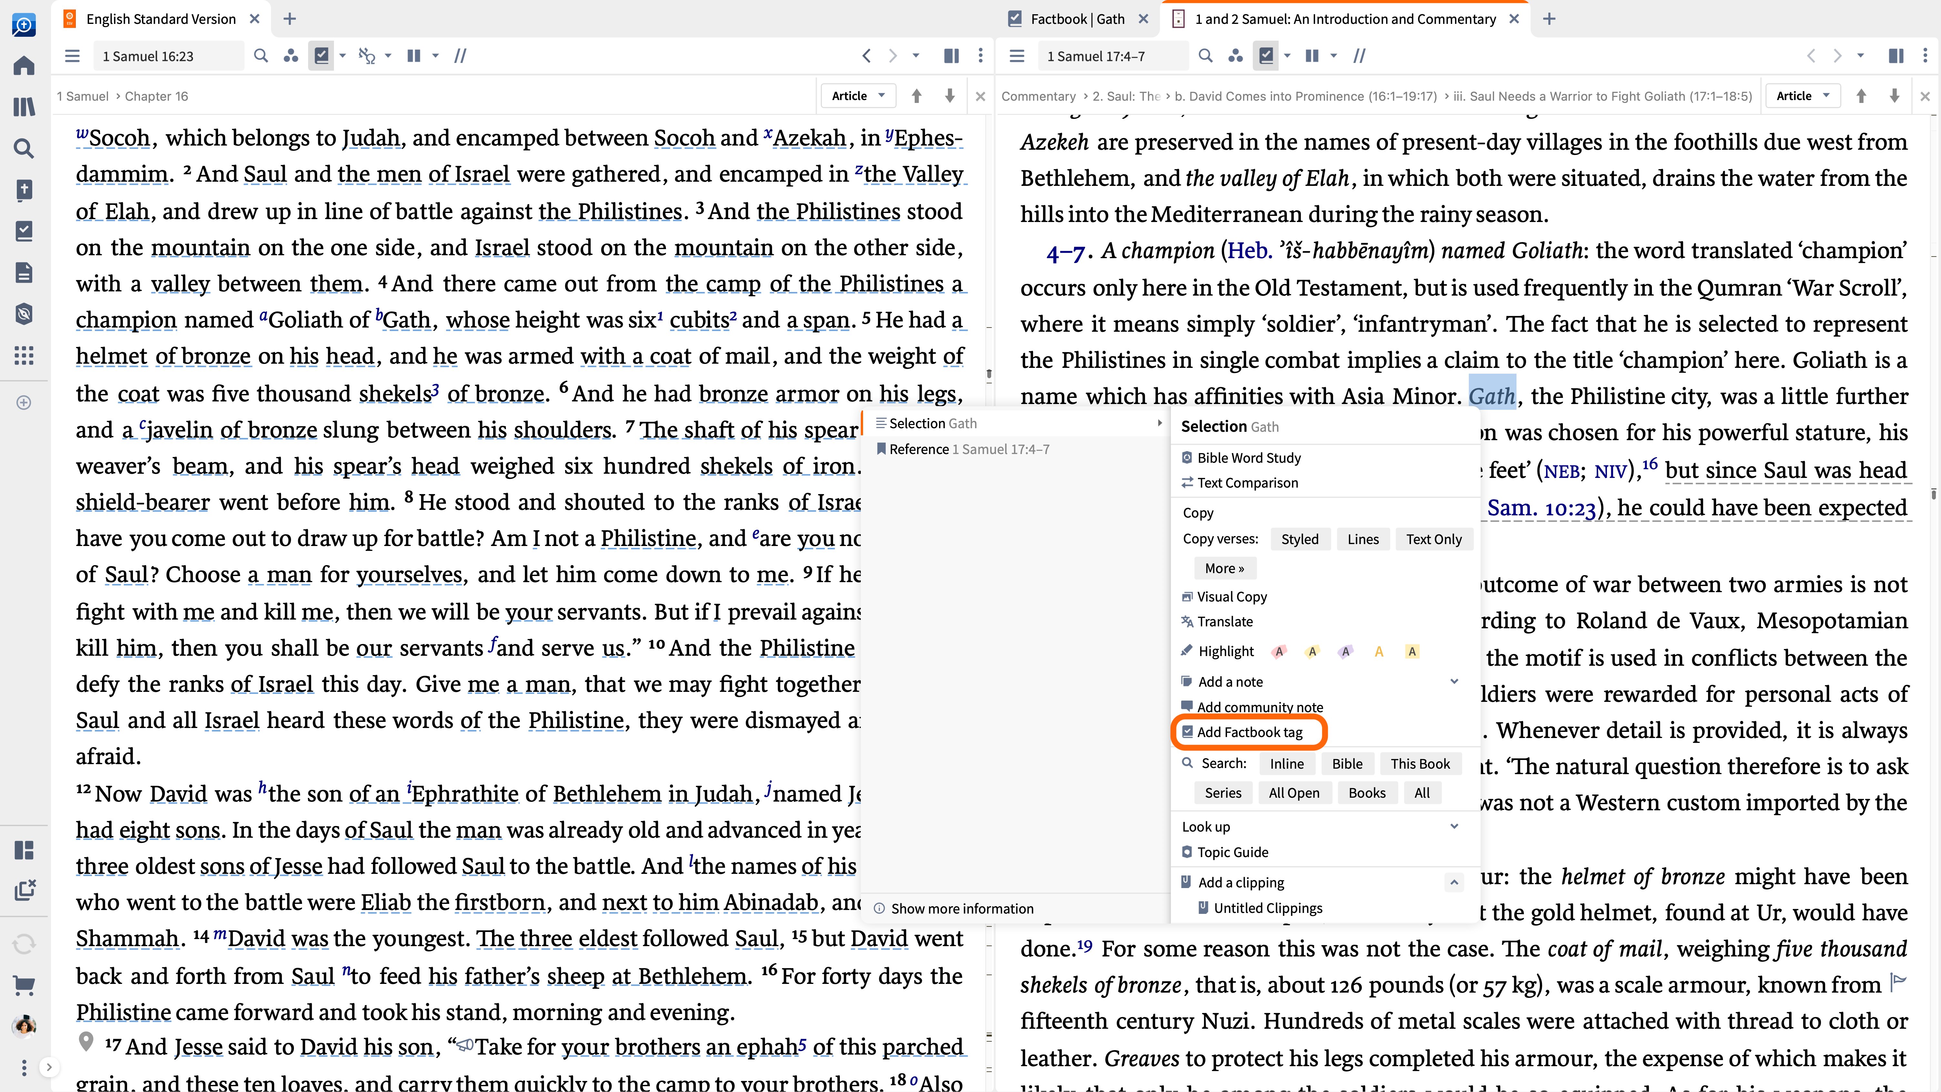Viewport: 1941px width, 1092px height.
Task: Open a new tab in left pane
Action: [x=289, y=19]
